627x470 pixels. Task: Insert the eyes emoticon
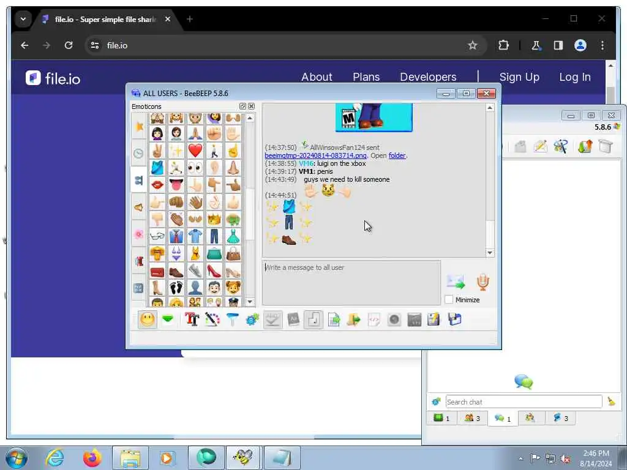click(x=195, y=168)
